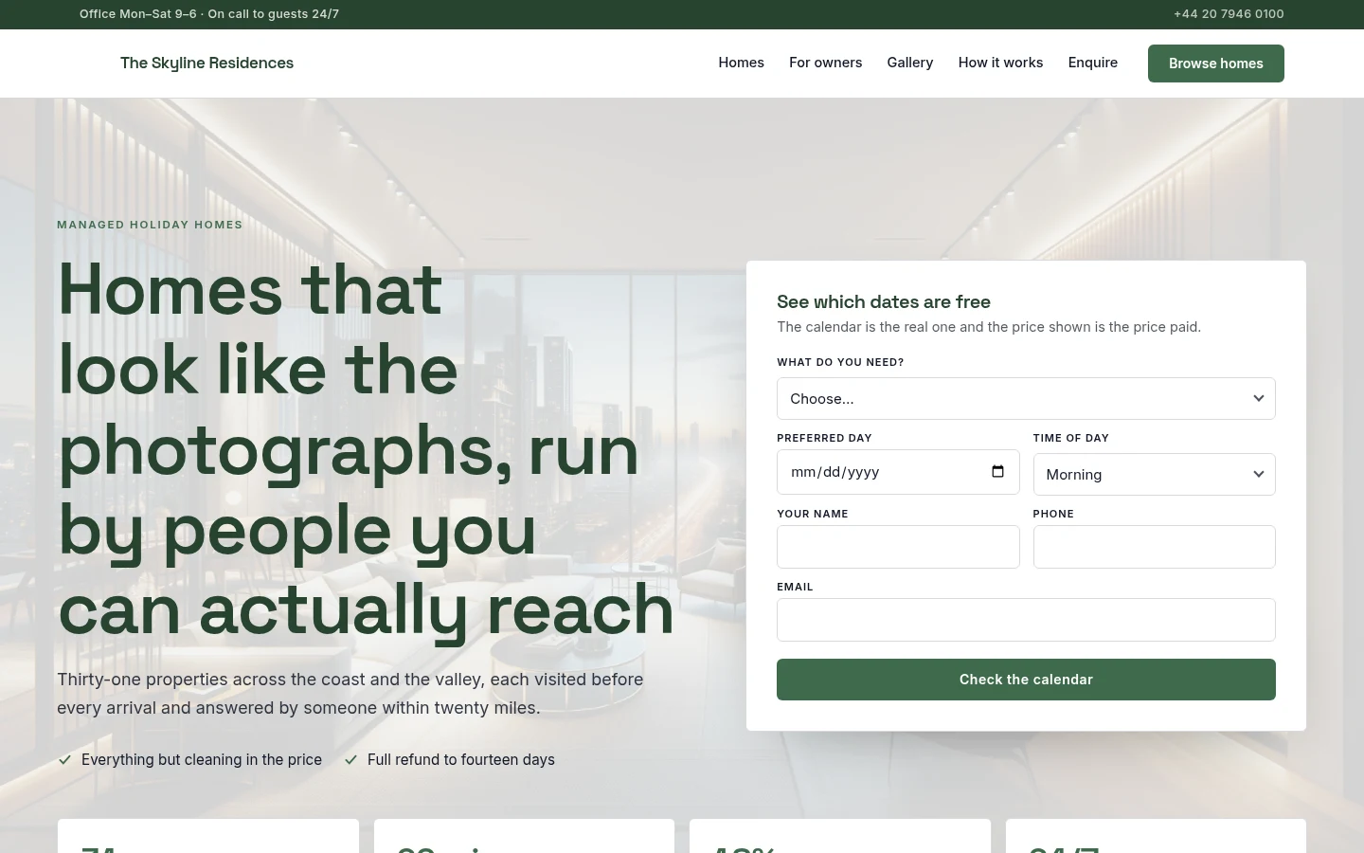Click the calendar is the real one text
Viewport: 1364px width, 853px height.
coord(989,327)
